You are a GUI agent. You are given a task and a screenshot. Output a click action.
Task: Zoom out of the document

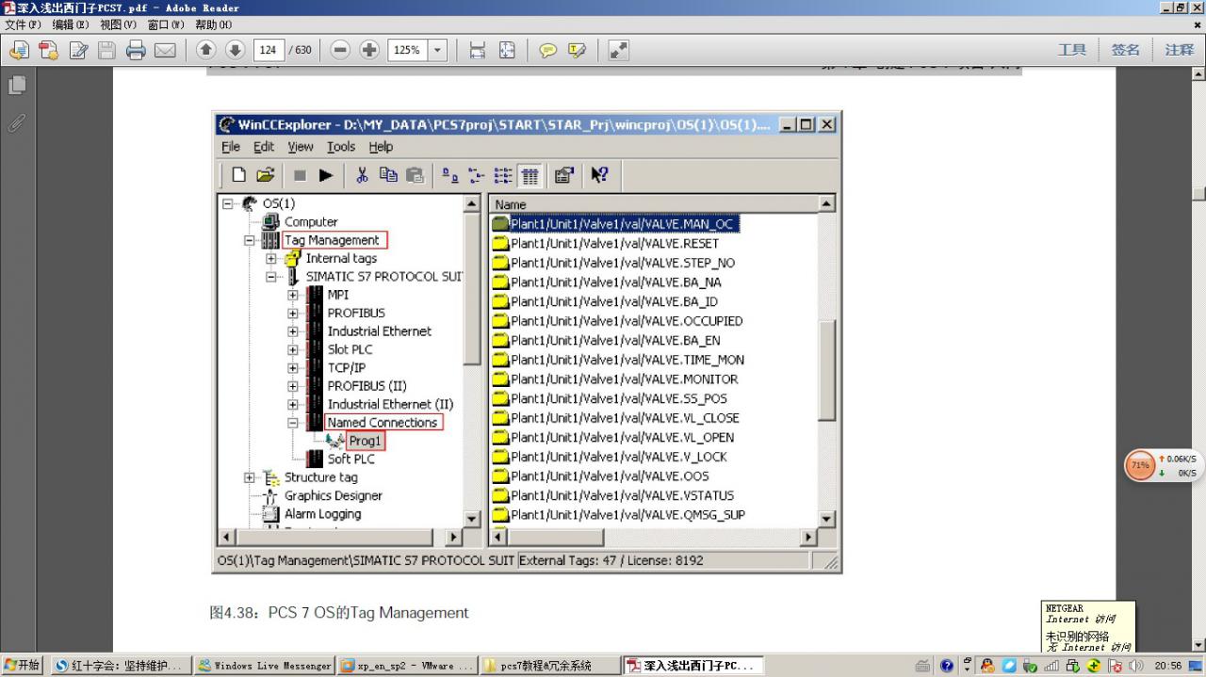[x=341, y=50]
